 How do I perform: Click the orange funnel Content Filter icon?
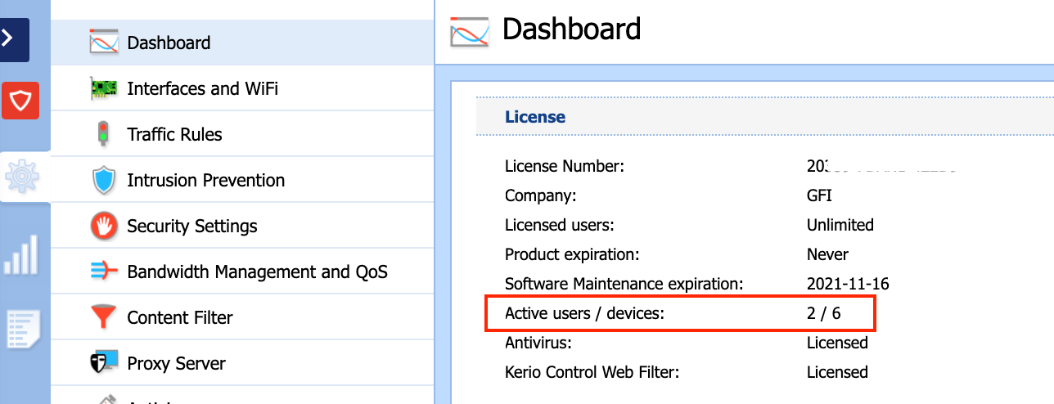click(x=104, y=317)
